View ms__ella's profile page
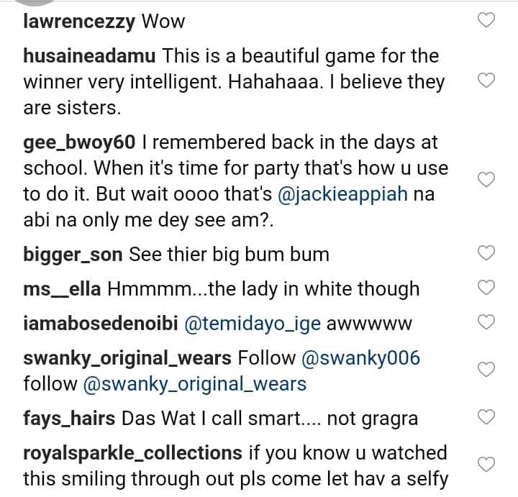This screenshot has height=497, width=518. [63, 288]
